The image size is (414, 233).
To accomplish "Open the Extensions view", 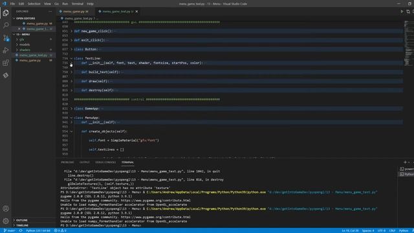I will tap(6, 63).
